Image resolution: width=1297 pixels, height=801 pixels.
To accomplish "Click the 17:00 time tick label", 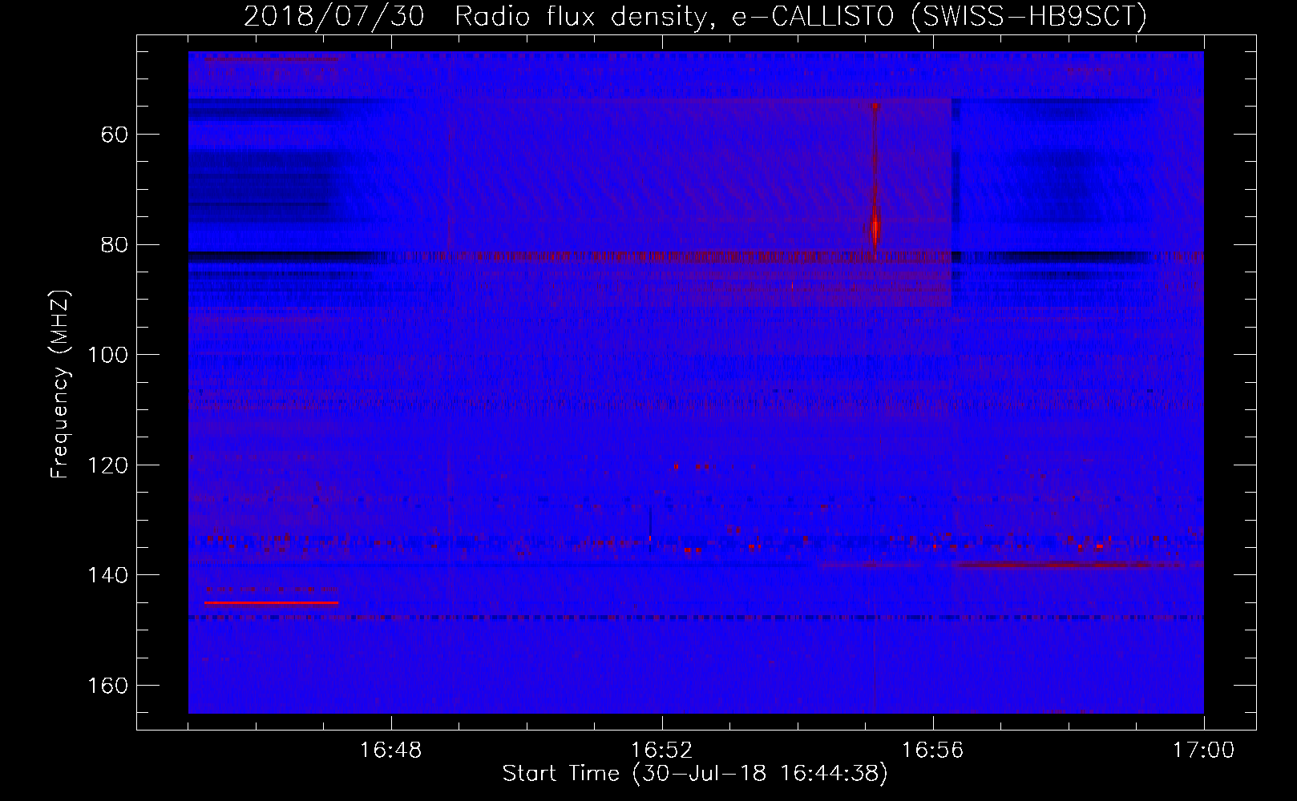I will pos(1203,751).
